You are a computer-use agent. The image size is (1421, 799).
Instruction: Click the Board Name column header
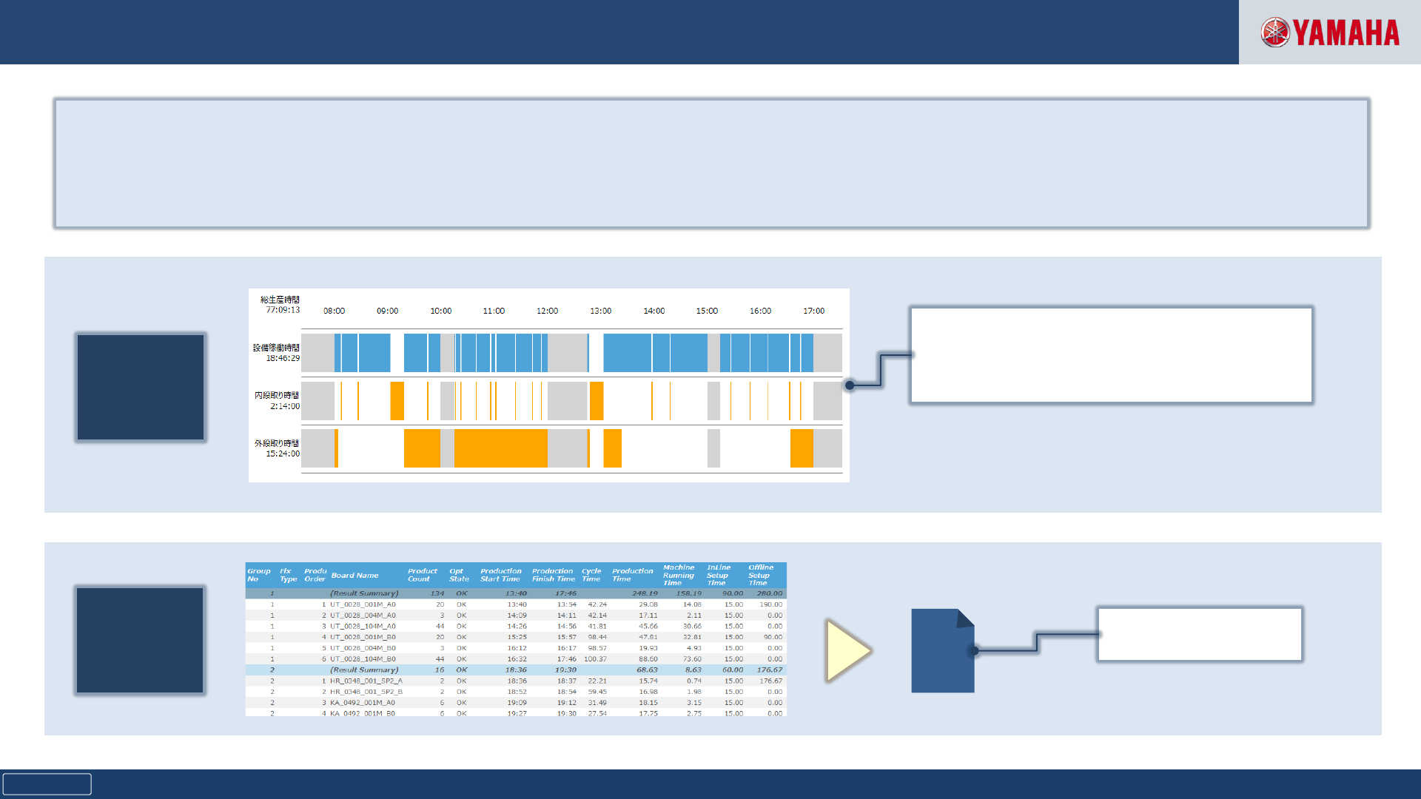[355, 576]
